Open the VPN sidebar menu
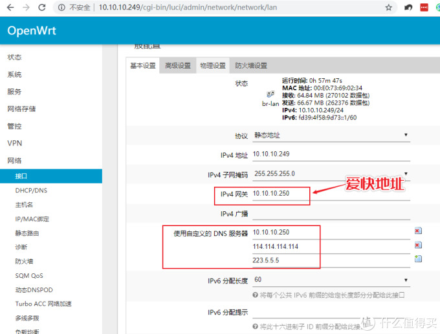Viewport: 440px width, 334px height. (15, 143)
